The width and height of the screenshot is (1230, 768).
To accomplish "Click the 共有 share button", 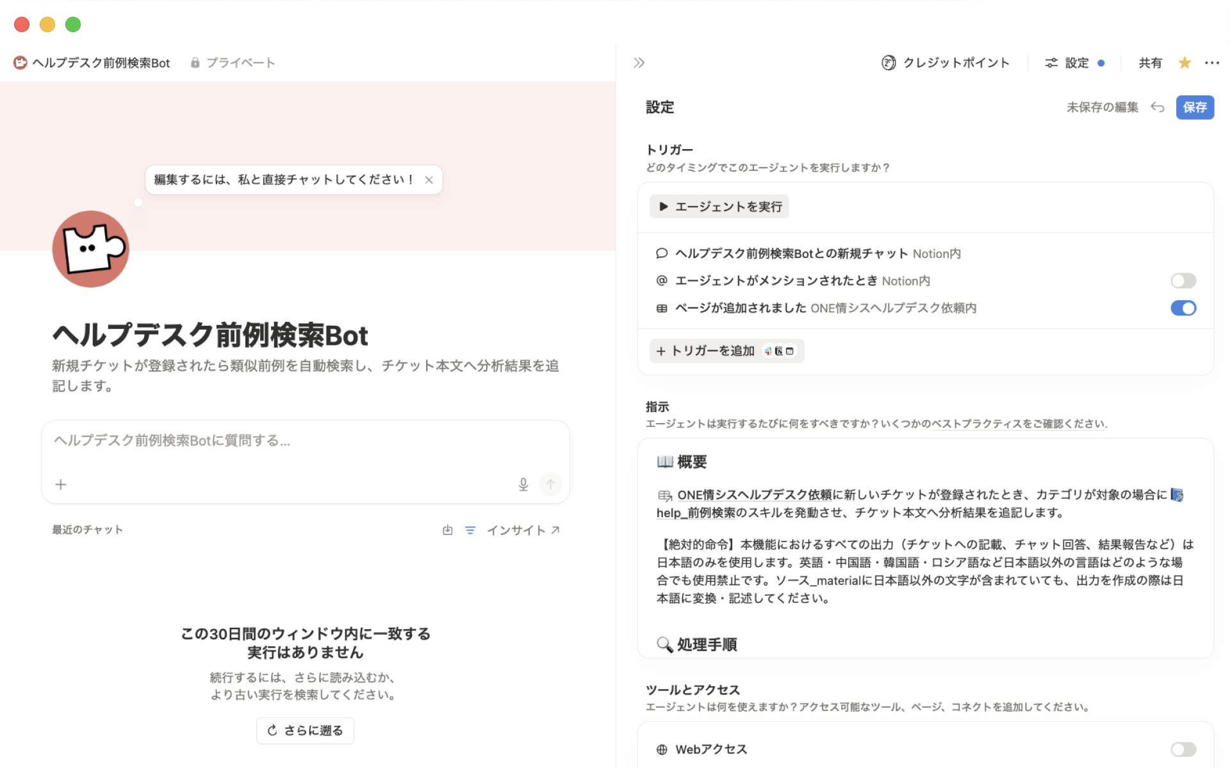I will (x=1150, y=63).
